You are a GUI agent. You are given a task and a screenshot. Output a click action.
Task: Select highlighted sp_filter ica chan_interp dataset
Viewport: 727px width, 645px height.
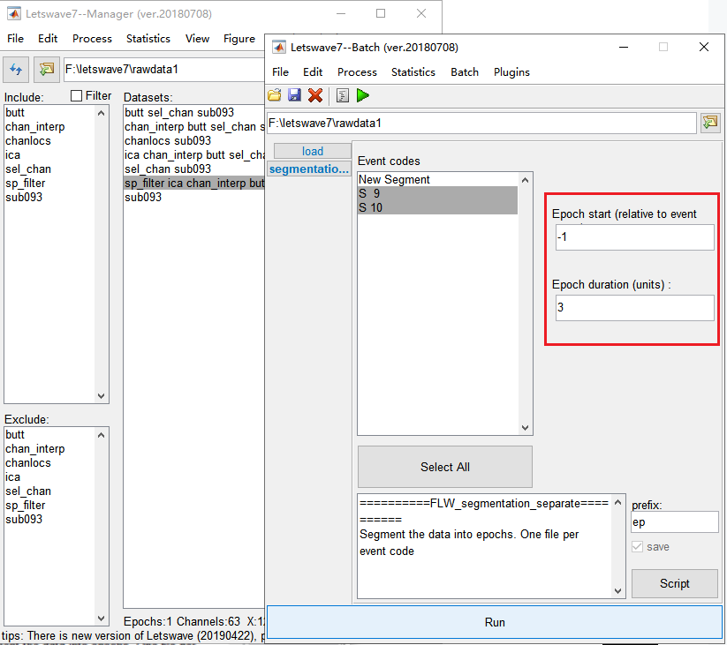click(x=194, y=184)
